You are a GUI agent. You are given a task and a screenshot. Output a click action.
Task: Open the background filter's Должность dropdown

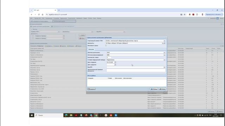click(x=92, y=32)
